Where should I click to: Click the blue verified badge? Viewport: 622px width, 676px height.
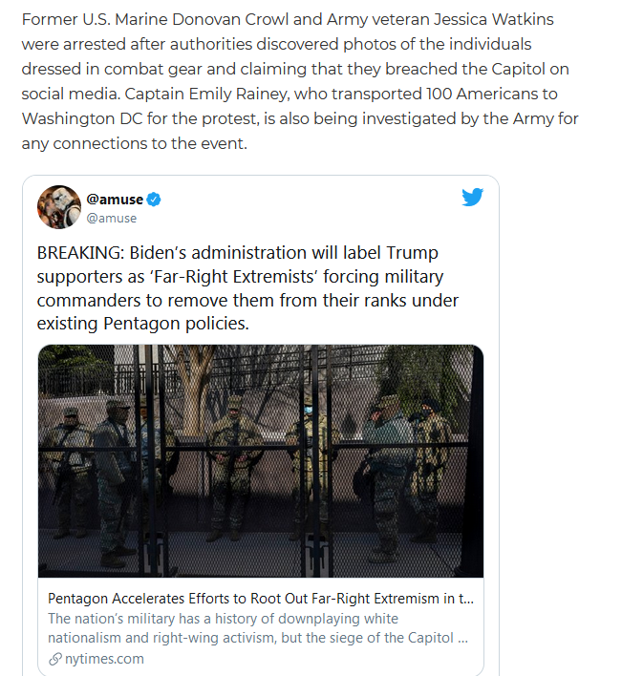154,200
